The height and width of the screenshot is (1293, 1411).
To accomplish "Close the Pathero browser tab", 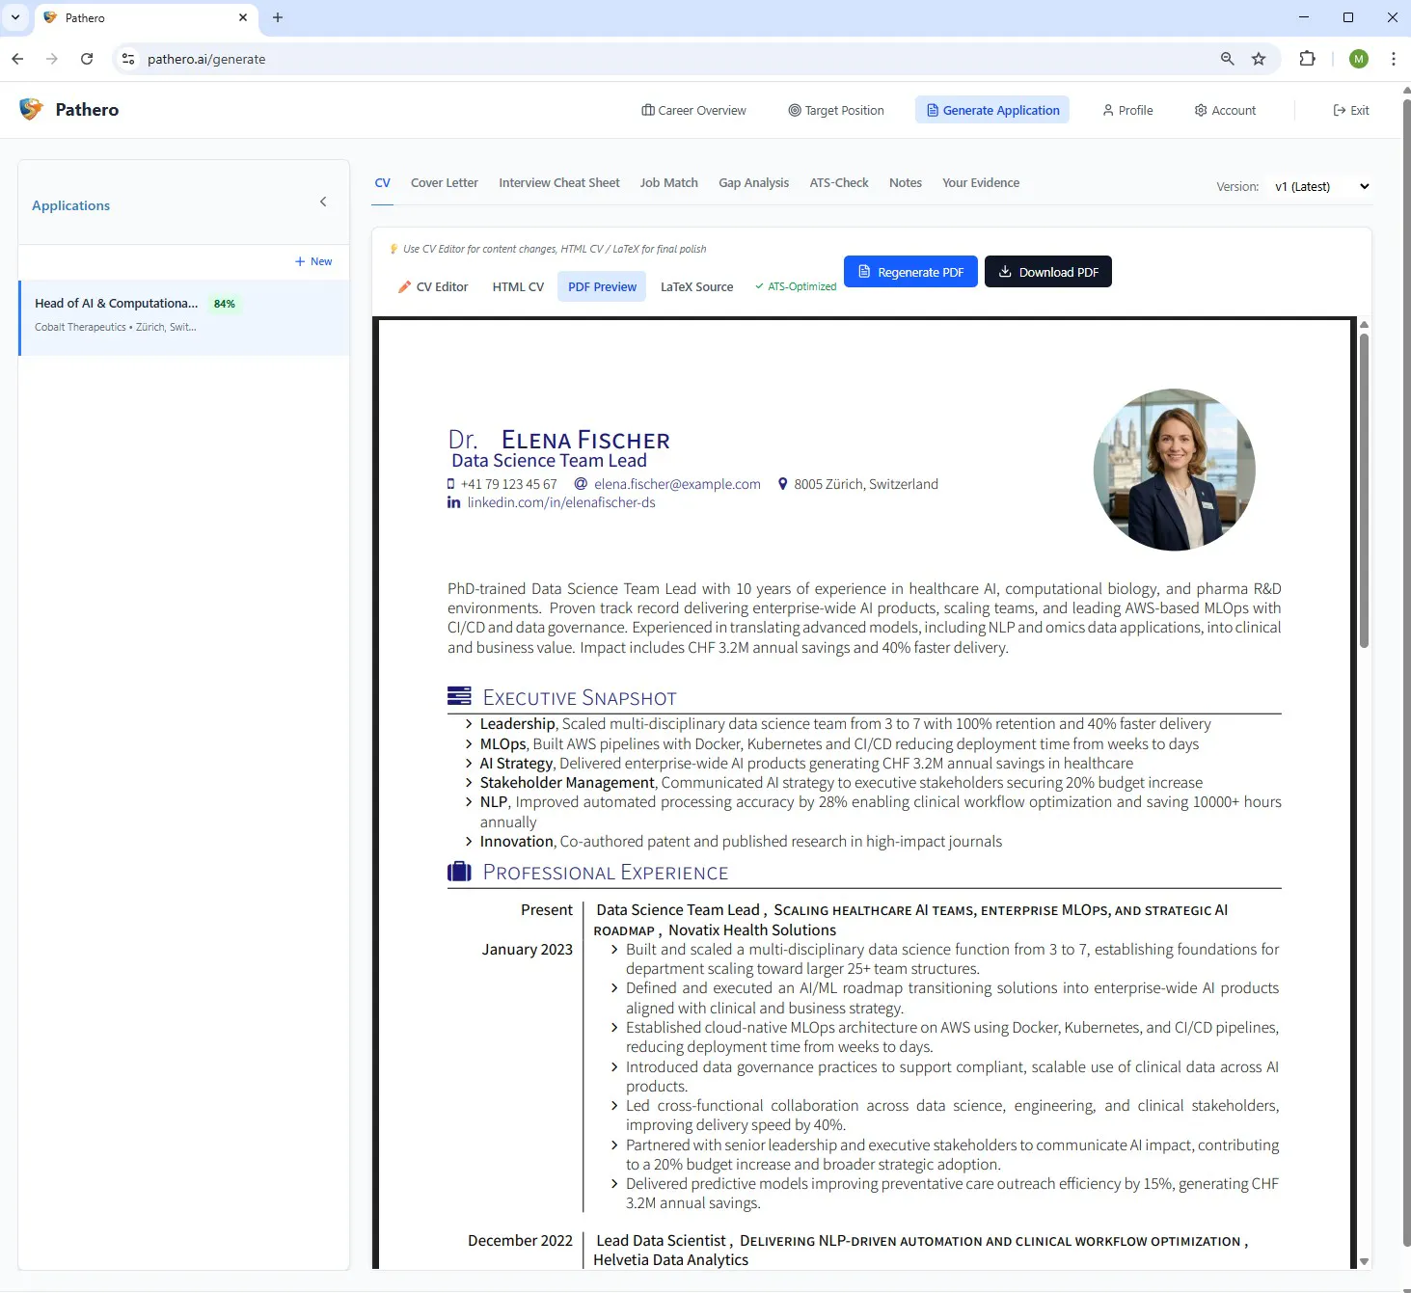I will [x=243, y=17].
